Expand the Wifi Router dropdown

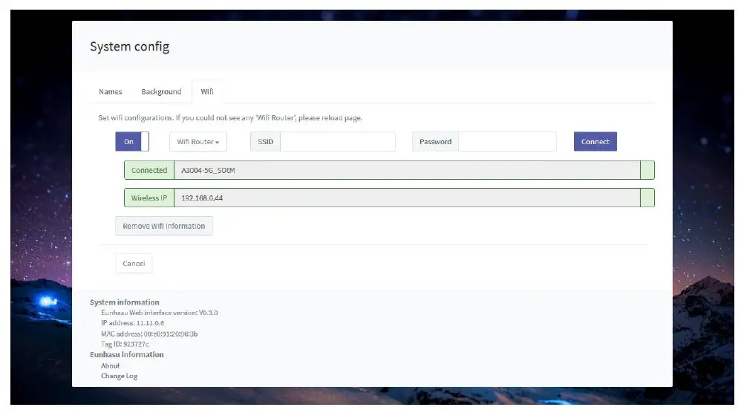pos(198,141)
